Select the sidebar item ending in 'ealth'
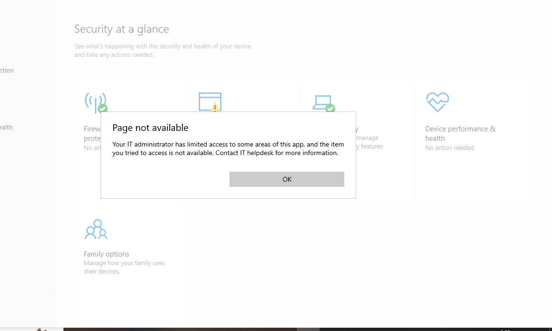Screen dimensions: 552x331 pos(6,127)
